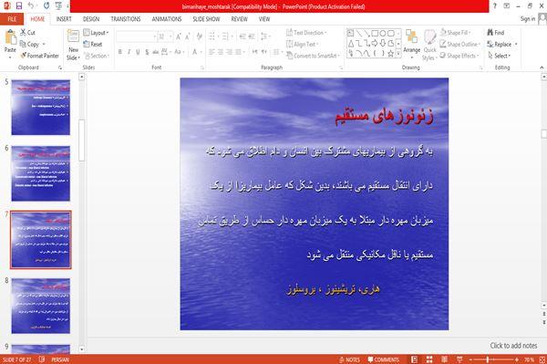This screenshot has height=364, width=547.
Task: Toggle text shadow formatting
Action: coord(147,52)
